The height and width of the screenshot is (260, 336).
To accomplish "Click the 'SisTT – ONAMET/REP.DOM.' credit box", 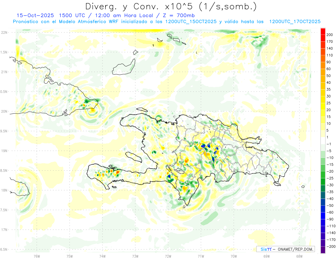I will point(285,249).
